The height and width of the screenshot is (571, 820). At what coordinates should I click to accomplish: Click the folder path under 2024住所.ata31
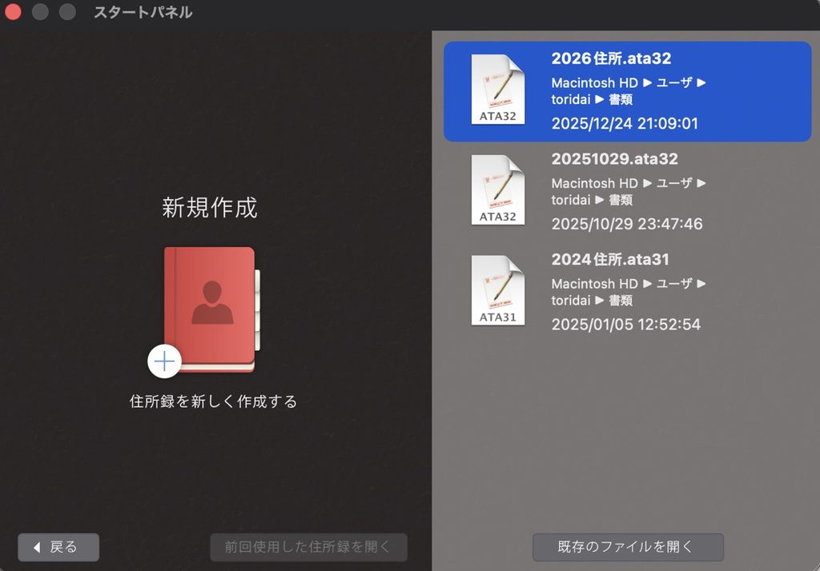tap(629, 292)
